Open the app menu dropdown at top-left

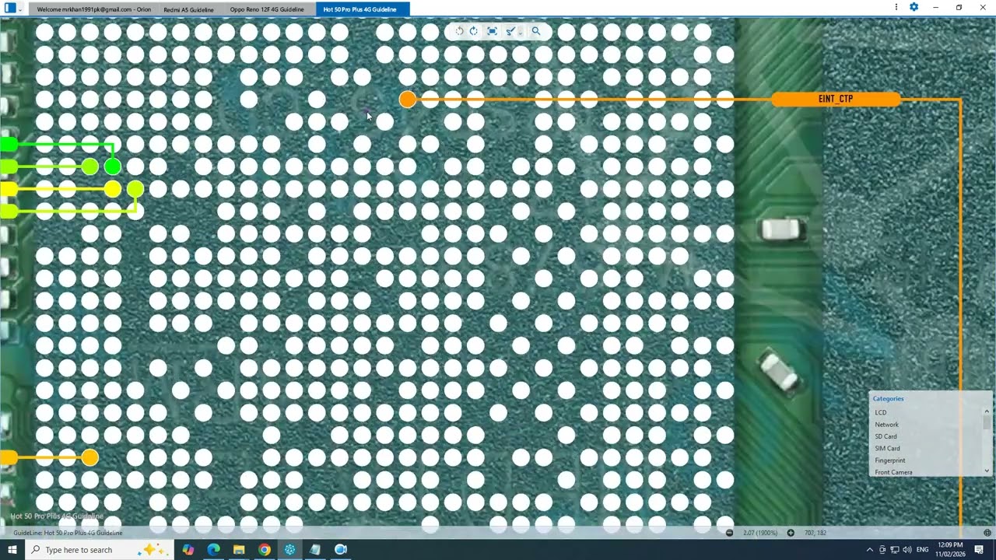click(19, 9)
